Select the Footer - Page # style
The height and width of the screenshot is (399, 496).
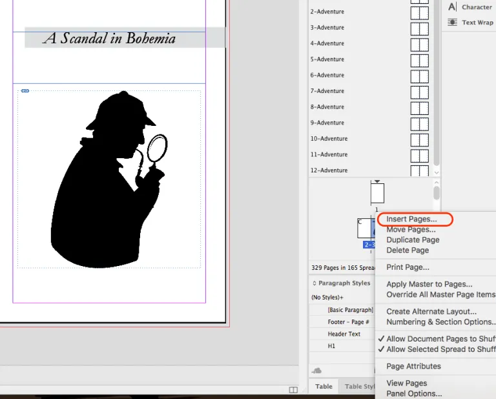point(349,322)
